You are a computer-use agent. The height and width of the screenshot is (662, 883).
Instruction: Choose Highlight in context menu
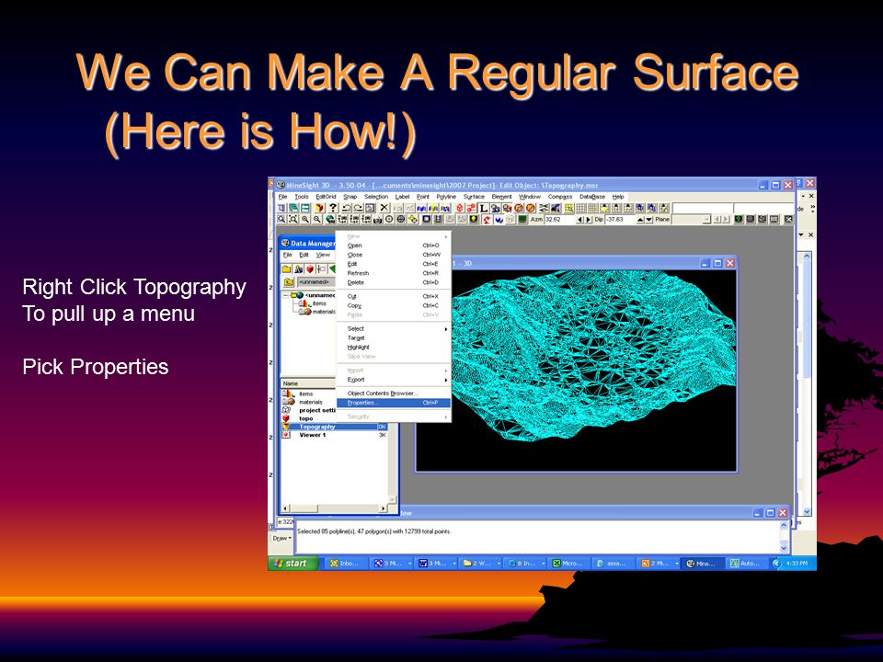click(x=393, y=348)
